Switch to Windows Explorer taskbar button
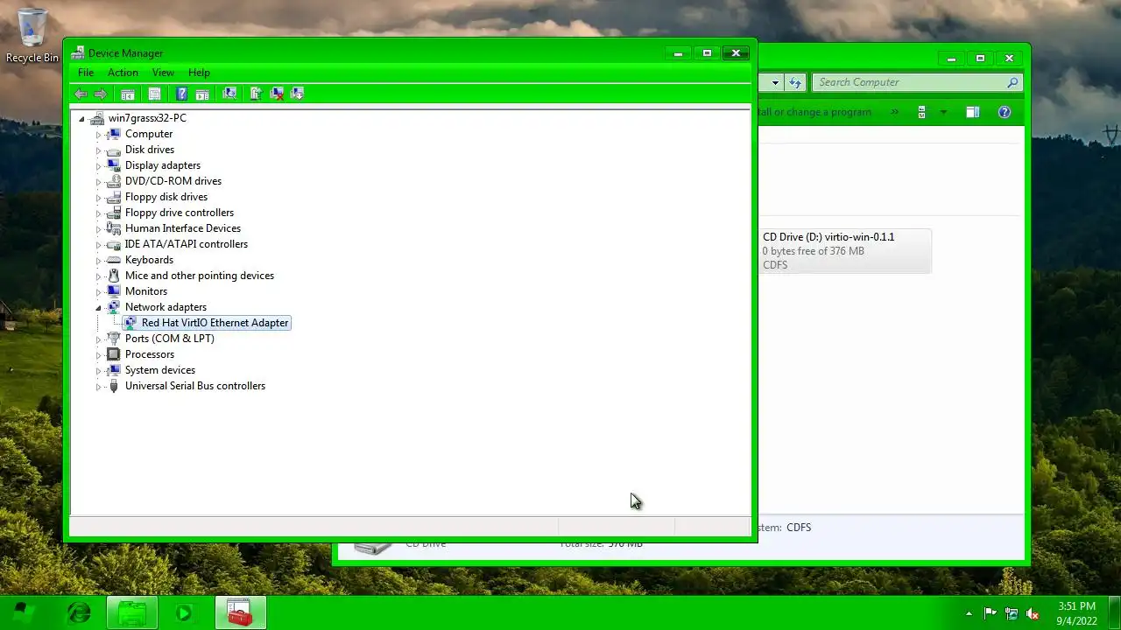The image size is (1121, 630). [x=132, y=612]
